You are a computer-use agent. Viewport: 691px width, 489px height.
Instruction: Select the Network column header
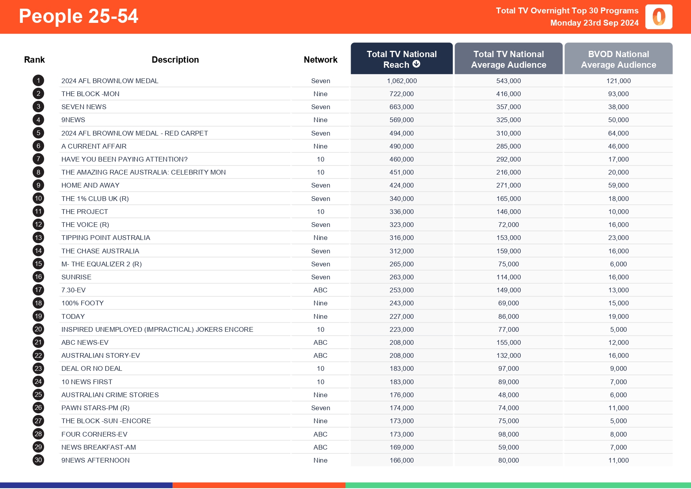pos(320,59)
